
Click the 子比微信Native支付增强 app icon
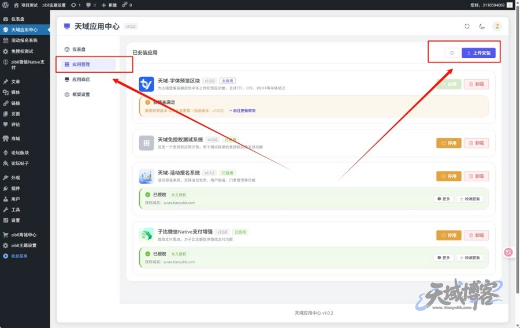(x=146, y=235)
